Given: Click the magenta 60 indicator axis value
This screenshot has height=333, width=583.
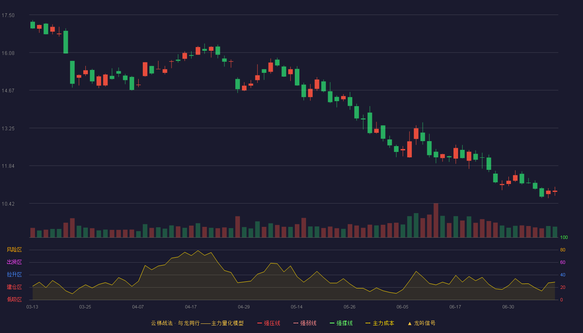Looking at the screenshot, I should click(x=563, y=262).
